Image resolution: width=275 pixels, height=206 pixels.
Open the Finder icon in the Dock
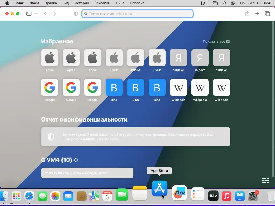point(4,196)
